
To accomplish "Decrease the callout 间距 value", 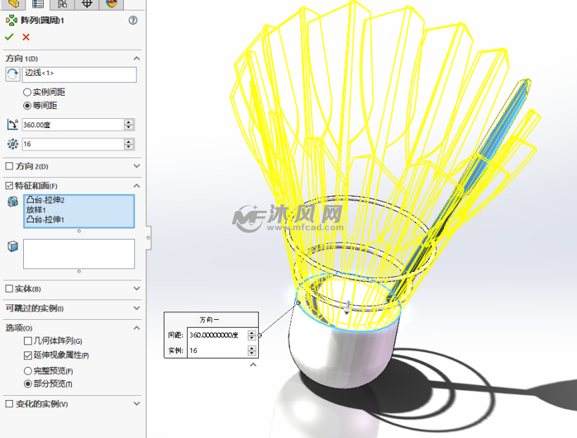I will 252,337.
